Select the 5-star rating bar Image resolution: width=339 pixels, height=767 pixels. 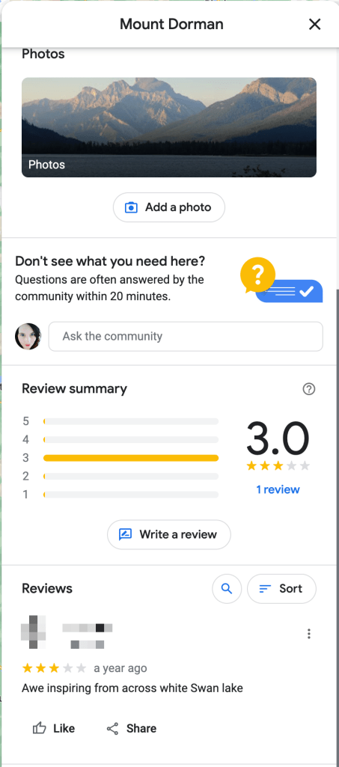coord(131,421)
